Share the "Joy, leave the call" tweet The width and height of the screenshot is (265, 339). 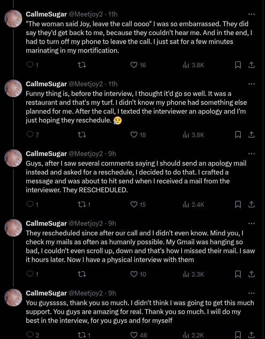(252, 65)
